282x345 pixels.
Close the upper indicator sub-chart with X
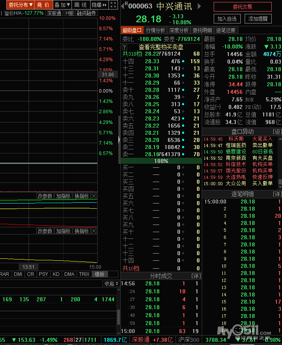point(94,196)
